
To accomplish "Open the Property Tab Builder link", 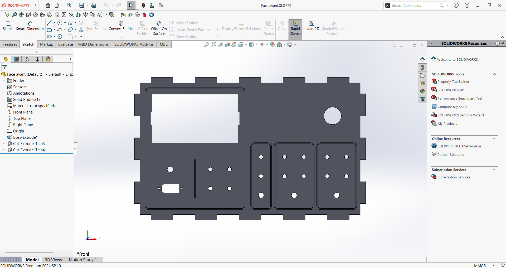I will coord(453,82).
